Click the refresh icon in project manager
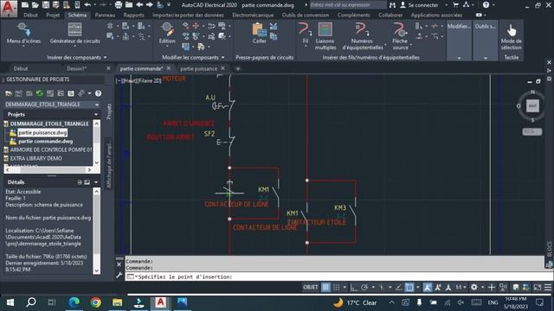This screenshot has height=311, width=554. tap(40, 93)
